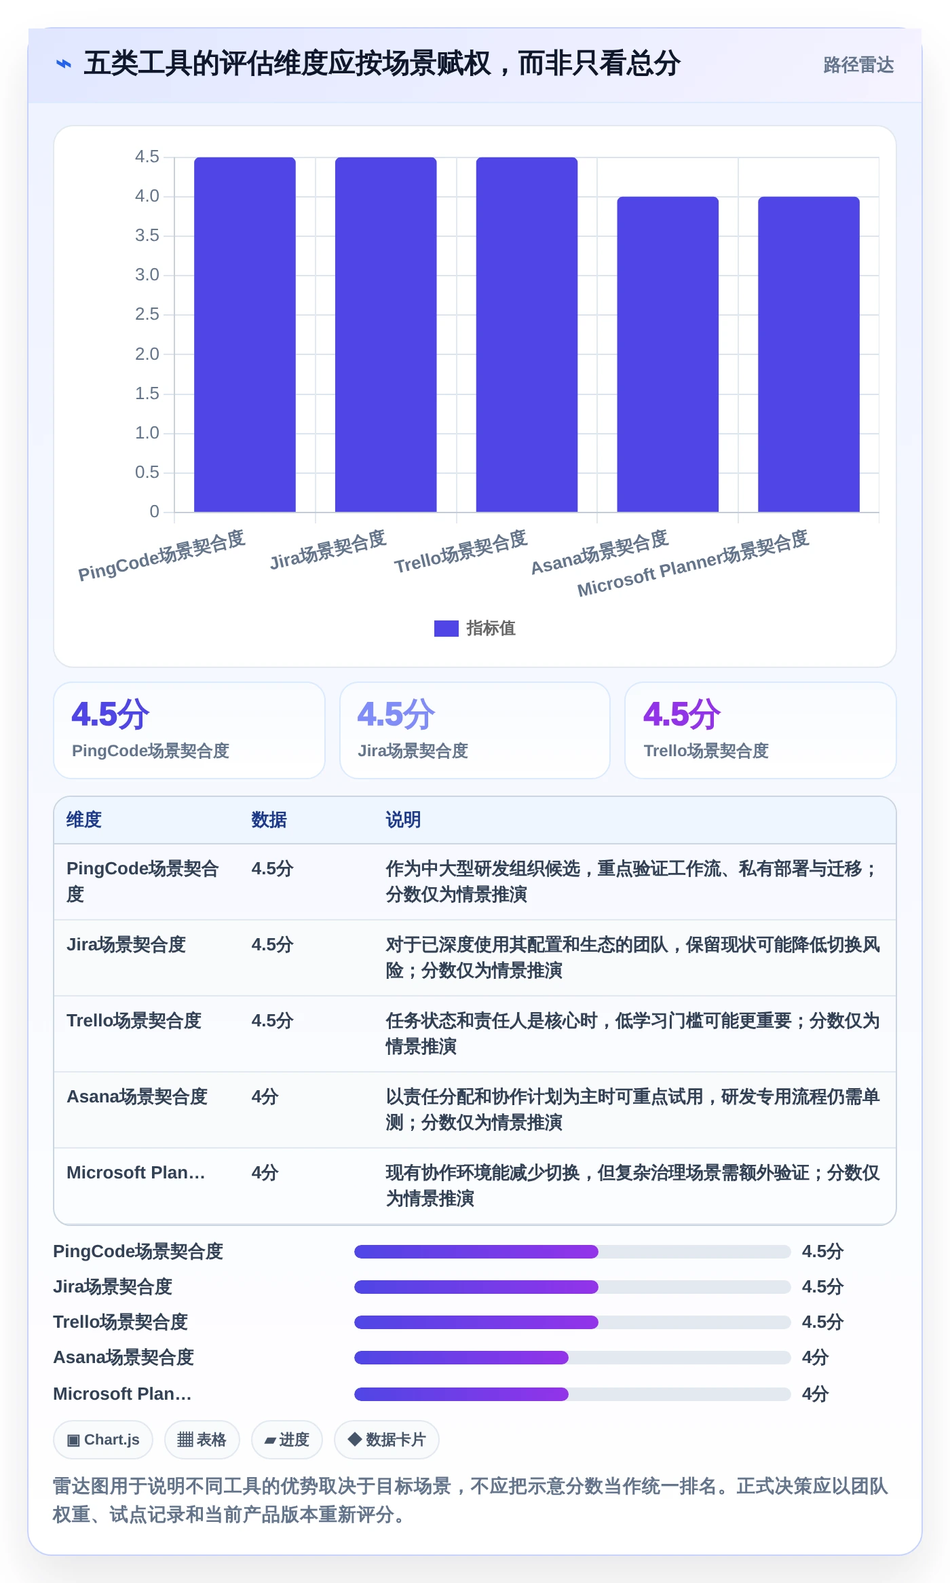The width and height of the screenshot is (950, 1583).
Task: Select the PingCode场景契合度 table row name
Action: pyautogui.click(x=143, y=882)
